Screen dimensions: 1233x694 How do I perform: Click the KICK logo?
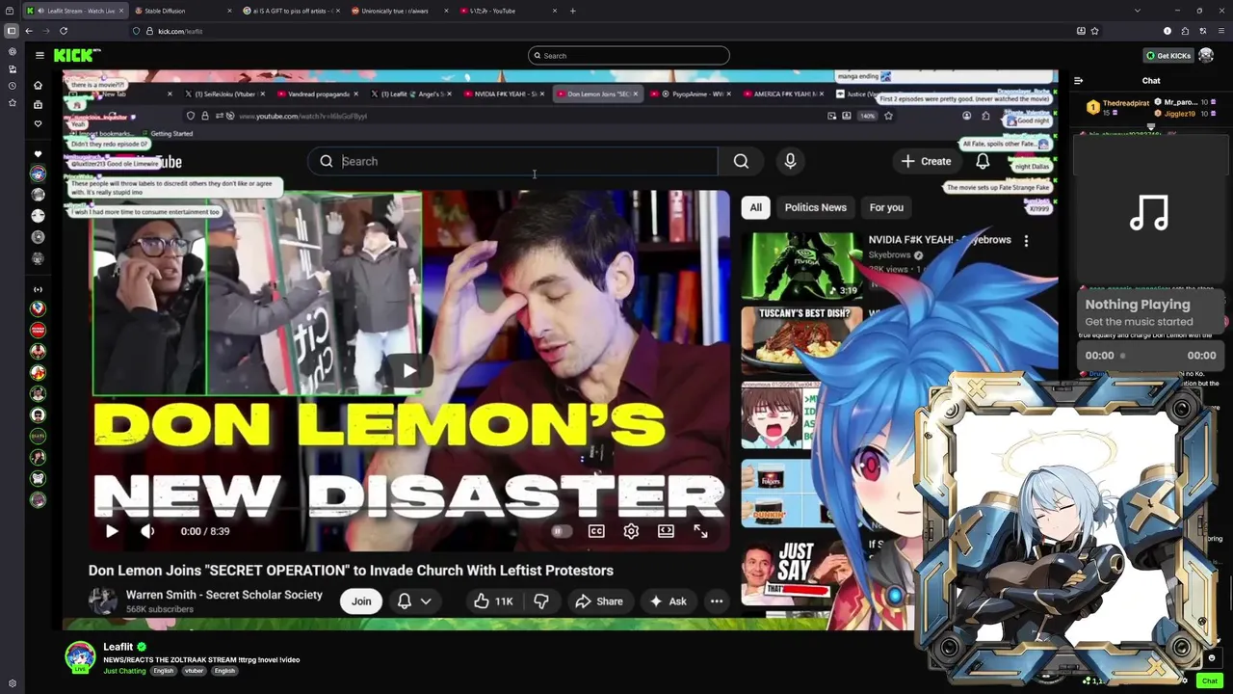[76, 55]
